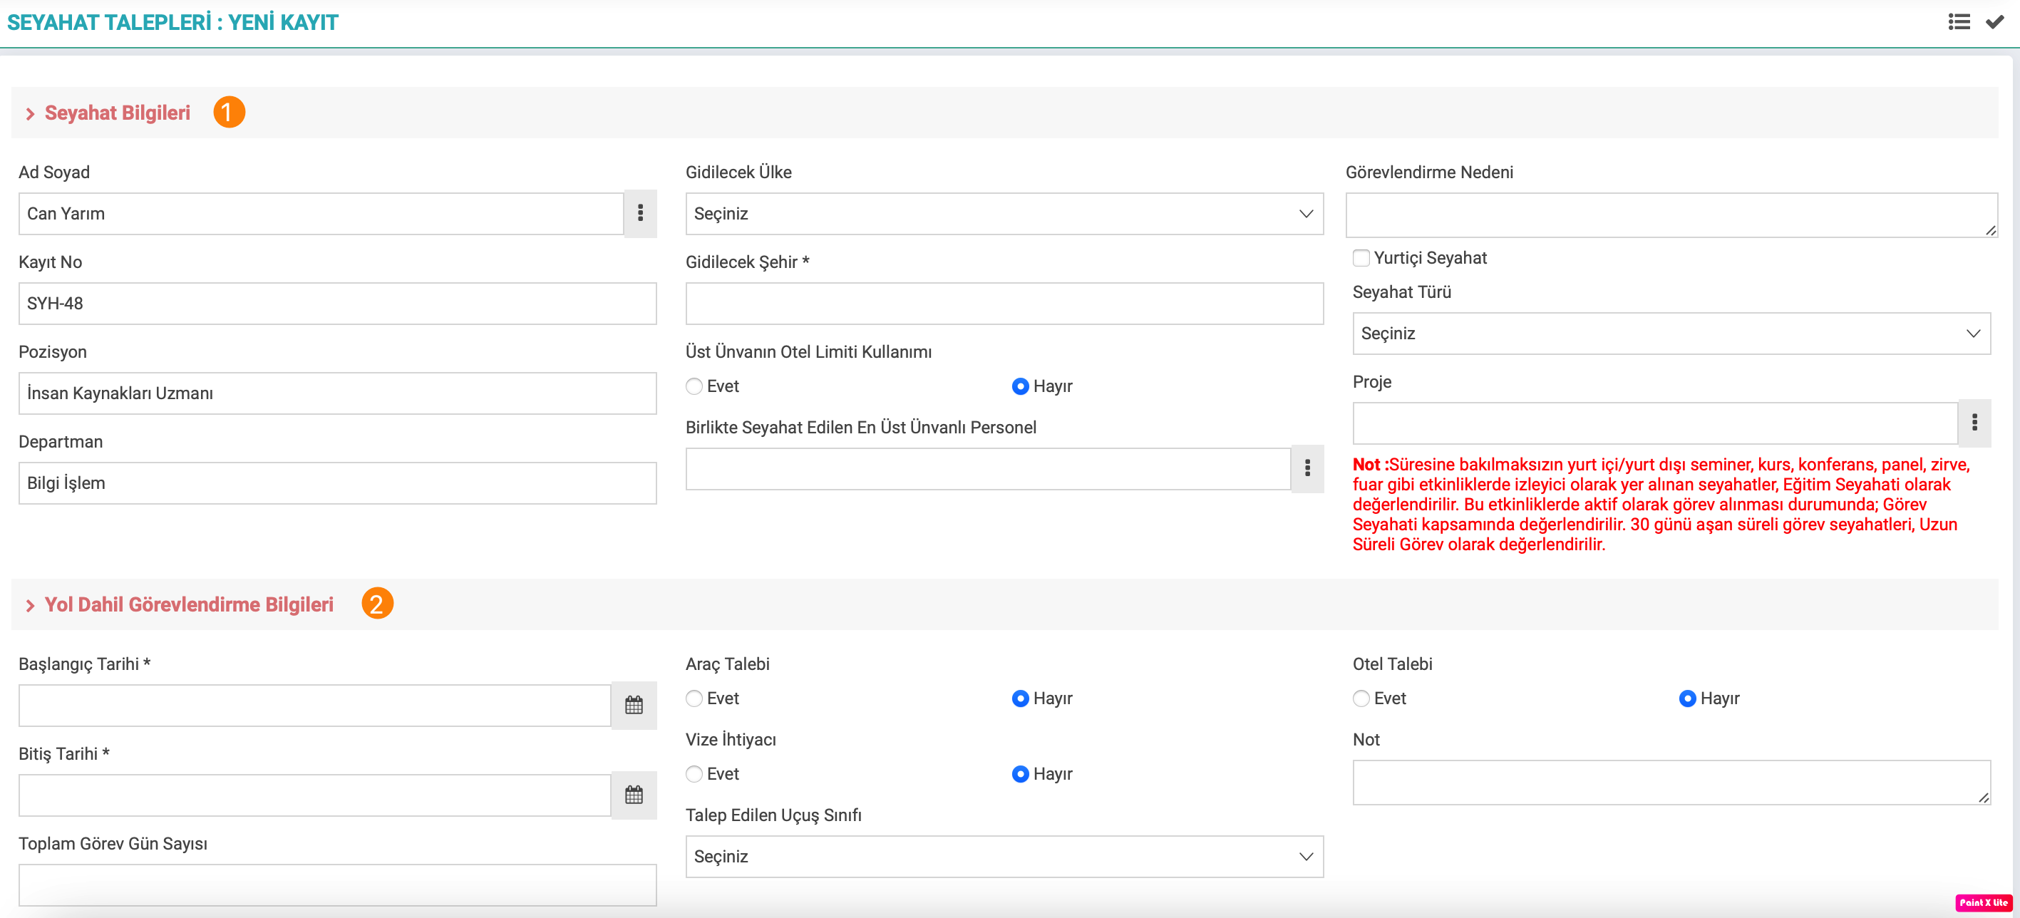The image size is (2020, 918).
Task: Focus the Not text area
Action: pos(1671,783)
